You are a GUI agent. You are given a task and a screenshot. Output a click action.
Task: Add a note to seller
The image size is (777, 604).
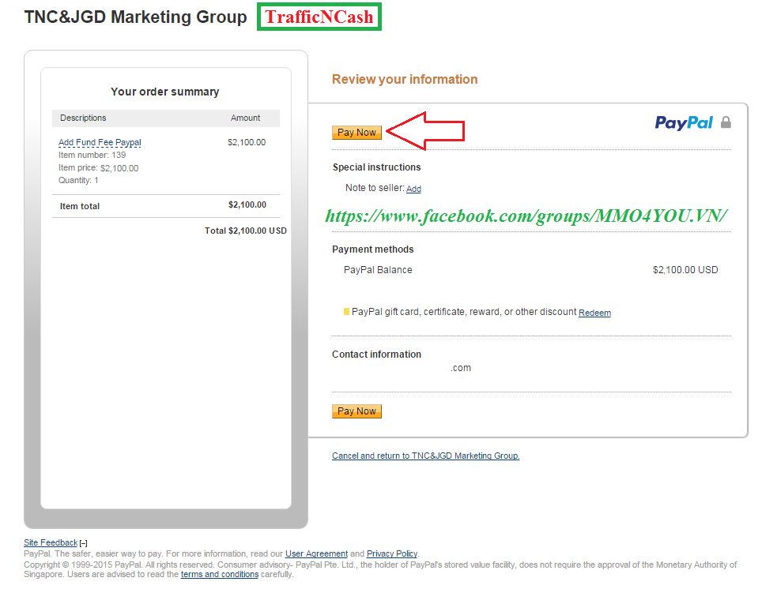coord(413,189)
